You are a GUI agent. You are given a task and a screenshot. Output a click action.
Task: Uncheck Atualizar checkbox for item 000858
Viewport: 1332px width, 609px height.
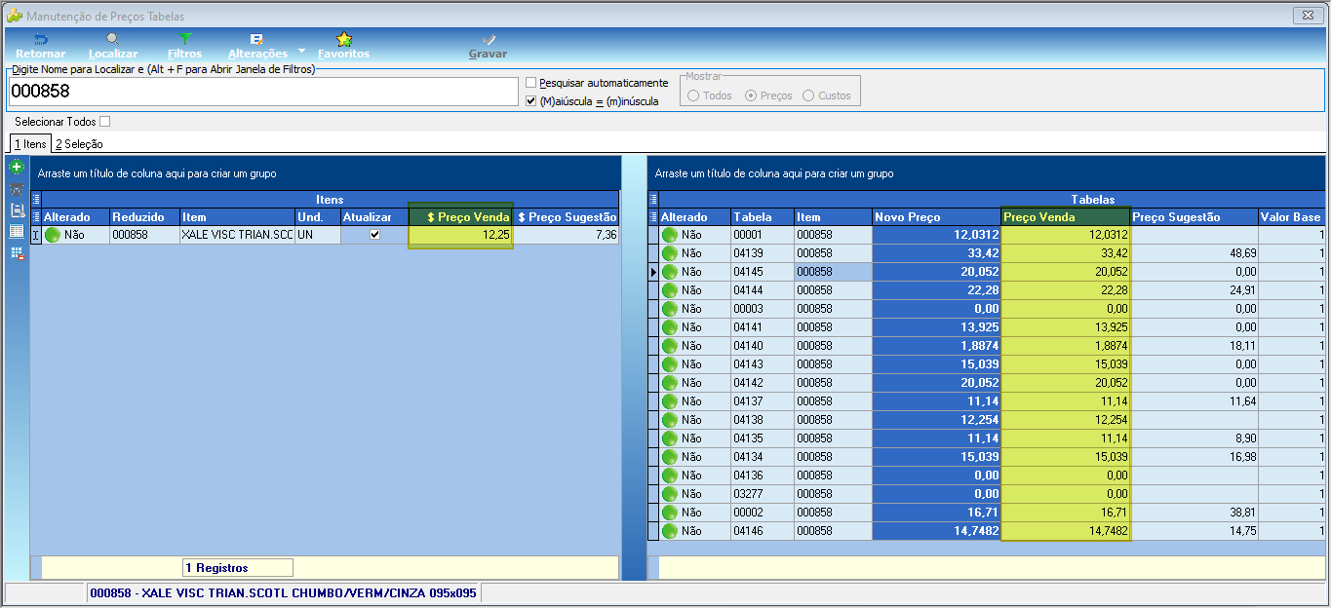click(x=374, y=235)
